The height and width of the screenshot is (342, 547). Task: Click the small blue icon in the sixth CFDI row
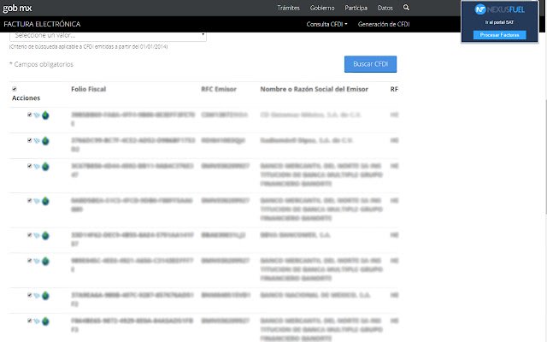37,261
